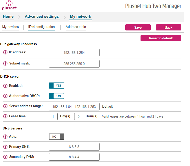Click info icon next to Lease time

[5, 116]
